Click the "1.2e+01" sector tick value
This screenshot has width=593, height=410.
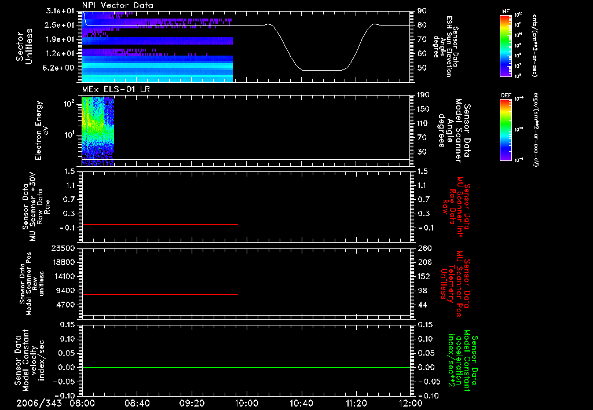point(60,54)
